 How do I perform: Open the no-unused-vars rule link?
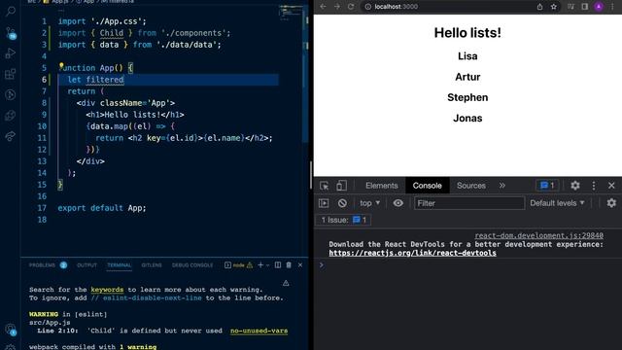point(259,331)
